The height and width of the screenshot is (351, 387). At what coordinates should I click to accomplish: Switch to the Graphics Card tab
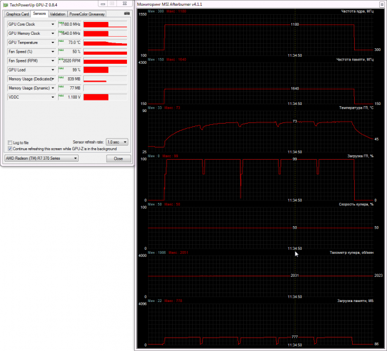pyautogui.click(x=17, y=14)
